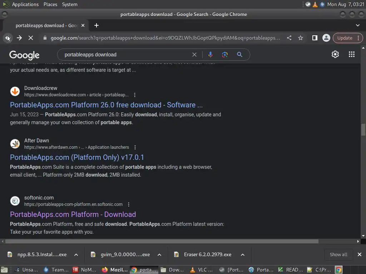Switch to Mozilla taskbar window
Image resolution: width=366 pixels, height=274 pixels.
[115, 270]
